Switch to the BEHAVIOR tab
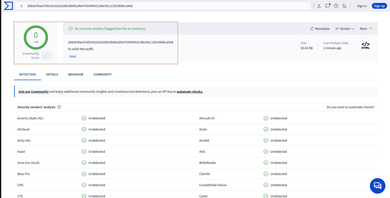The width and height of the screenshot is (390, 198). point(76,75)
